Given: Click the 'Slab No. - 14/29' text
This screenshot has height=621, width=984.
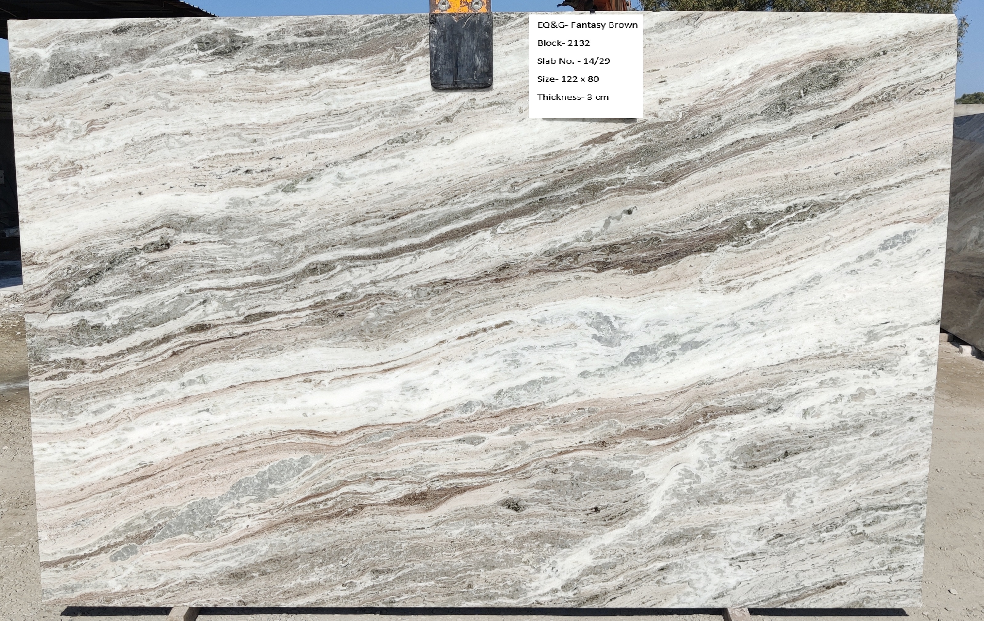Looking at the screenshot, I should pos(573,61).
